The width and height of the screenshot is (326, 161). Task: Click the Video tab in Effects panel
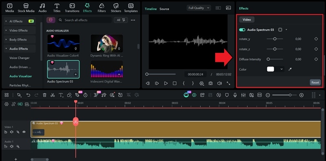pos(247,20)
